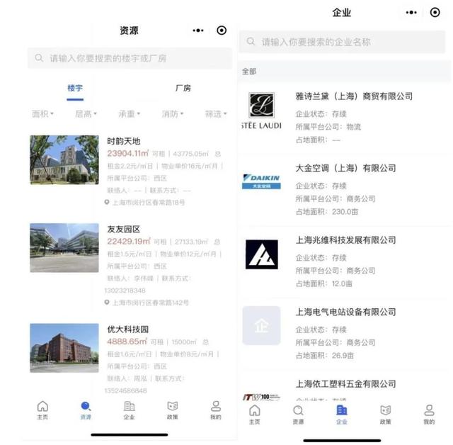Select the 全部 category filter
This screenshot has width=453, height=445.
point(249,72)
